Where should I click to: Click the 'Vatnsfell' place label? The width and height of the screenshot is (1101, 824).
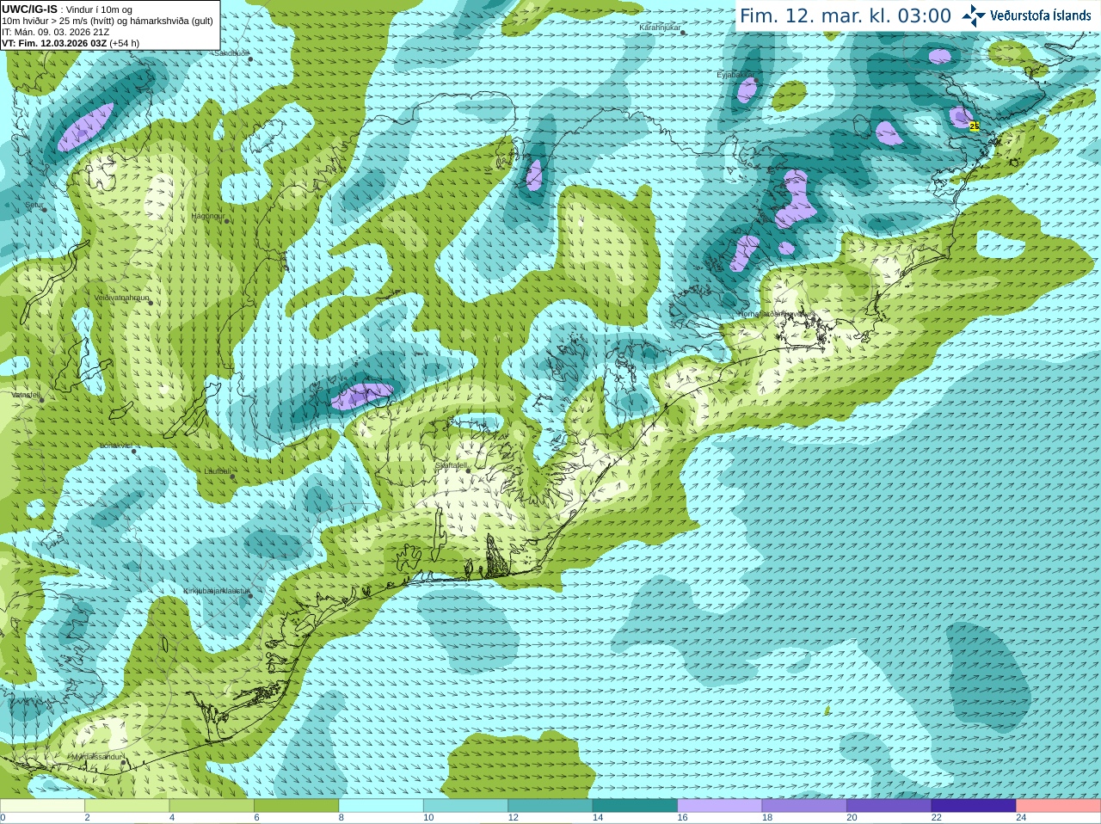coord(26,395)
